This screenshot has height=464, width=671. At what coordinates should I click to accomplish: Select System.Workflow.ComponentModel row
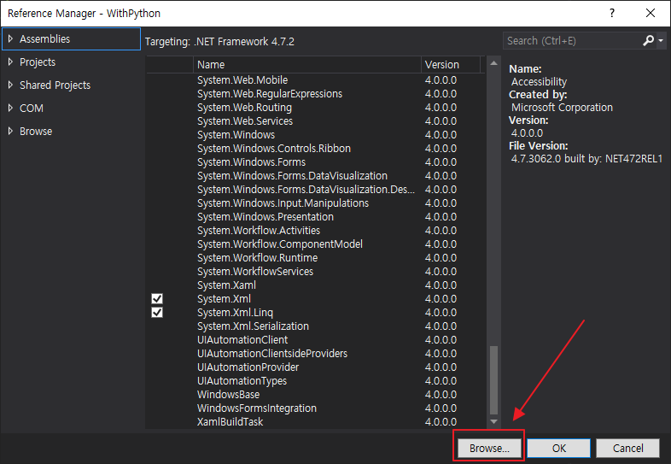tap(315, 244)
